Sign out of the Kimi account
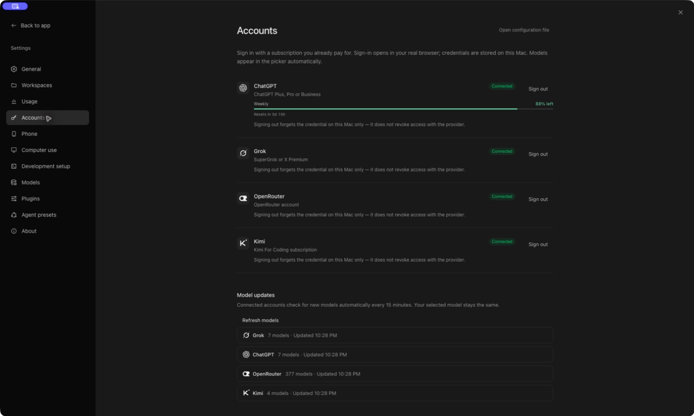This screenshot has height=416, width=694. pyautogui.click(x=538, y=244)
